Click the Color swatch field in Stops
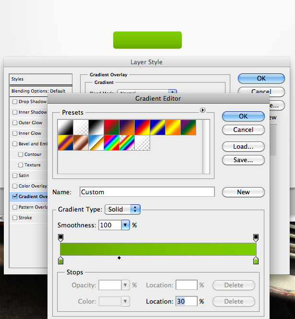Viewport: 295px width, 319px height. (x=110, y=301)
